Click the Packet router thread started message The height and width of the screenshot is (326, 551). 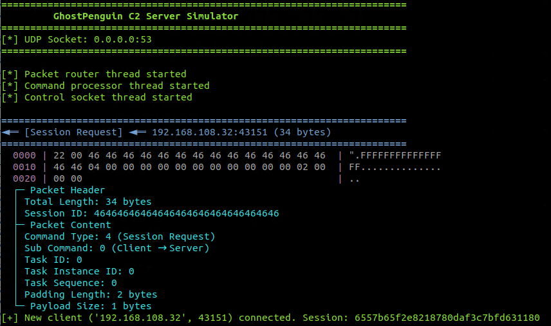pos(94,74)
